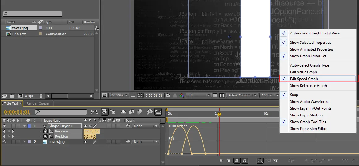The width and height of the screenshot is (359, 166).
Task: Toggle the Graph Editor button in timeline
Action: pos(158,112)
